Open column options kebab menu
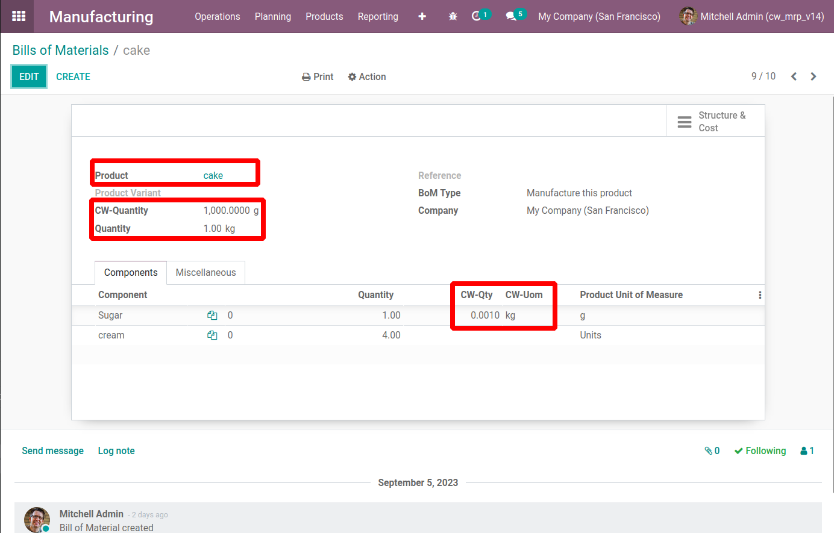This screenshot has width=834, height=533. click(x=759, y=295)
